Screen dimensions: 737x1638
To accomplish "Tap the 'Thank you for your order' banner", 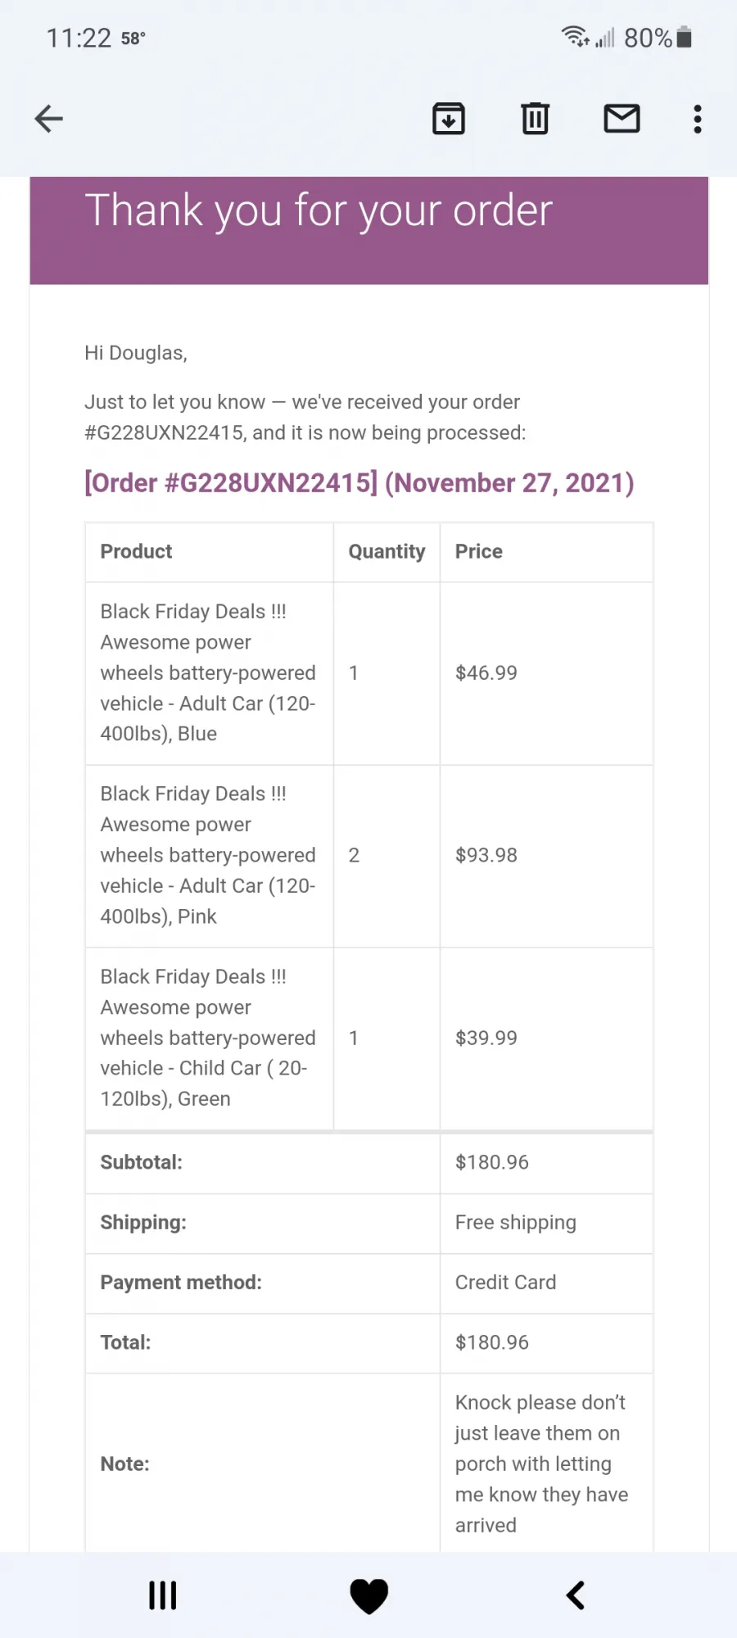I will (369, 230).
